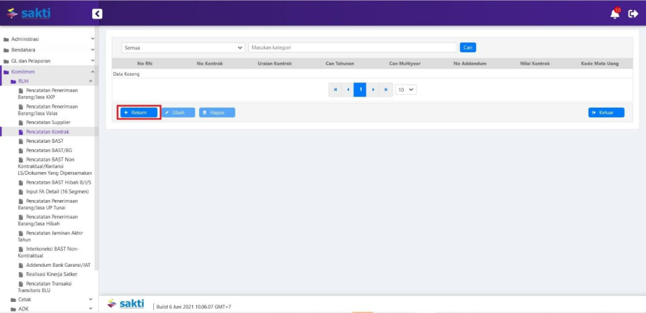
Task: Open the Semua filter dropdown
Action: tap(183, 47)
